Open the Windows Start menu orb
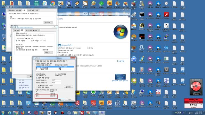 [3, 113]
